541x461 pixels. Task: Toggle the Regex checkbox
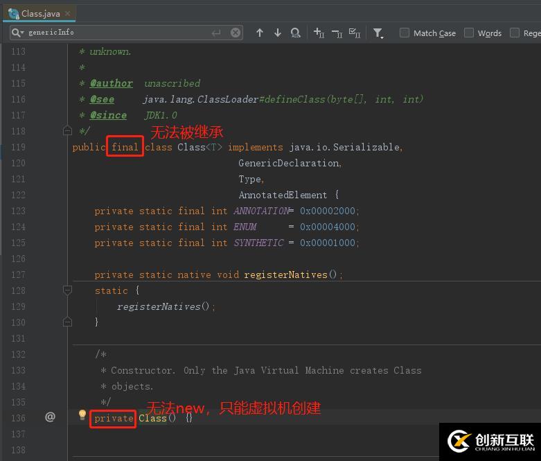(515, 33)
